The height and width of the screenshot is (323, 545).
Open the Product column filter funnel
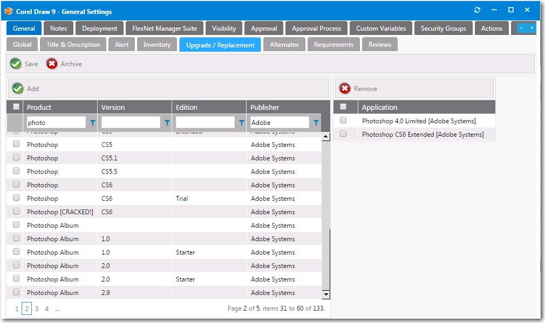click(92, 123)
